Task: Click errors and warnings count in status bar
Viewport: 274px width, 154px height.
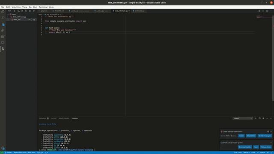Action: pyautogui.click(x=40, y=153)
